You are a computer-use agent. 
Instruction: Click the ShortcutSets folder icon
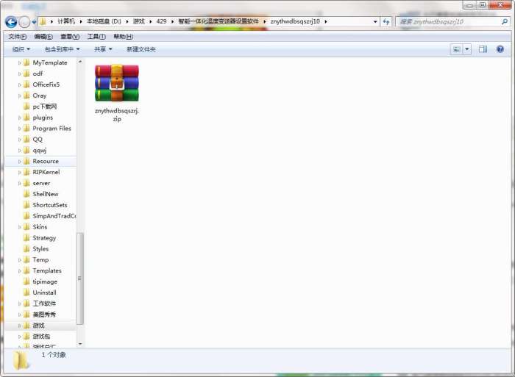(x=27, y=205)
